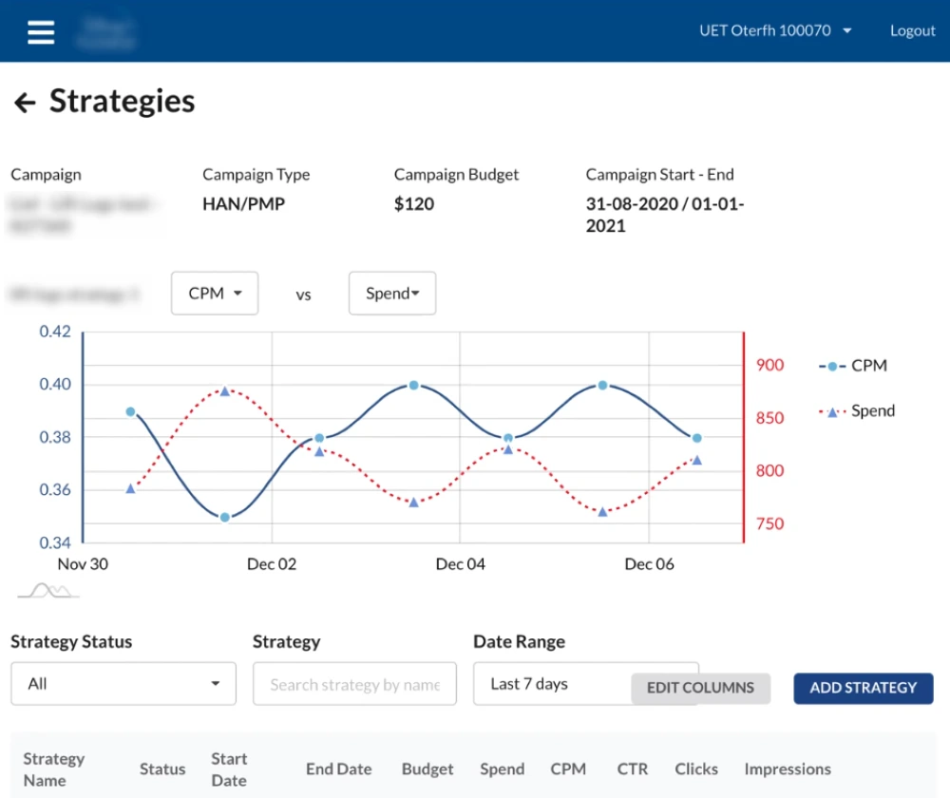Open the Spend metric dropdown
Viewport: 950px width, 798px height.
[x=392, y=294]
